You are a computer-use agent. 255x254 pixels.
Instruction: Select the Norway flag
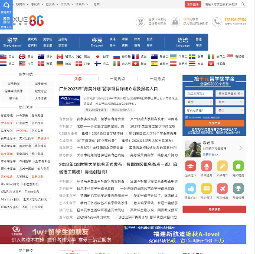tap(41, 64)
